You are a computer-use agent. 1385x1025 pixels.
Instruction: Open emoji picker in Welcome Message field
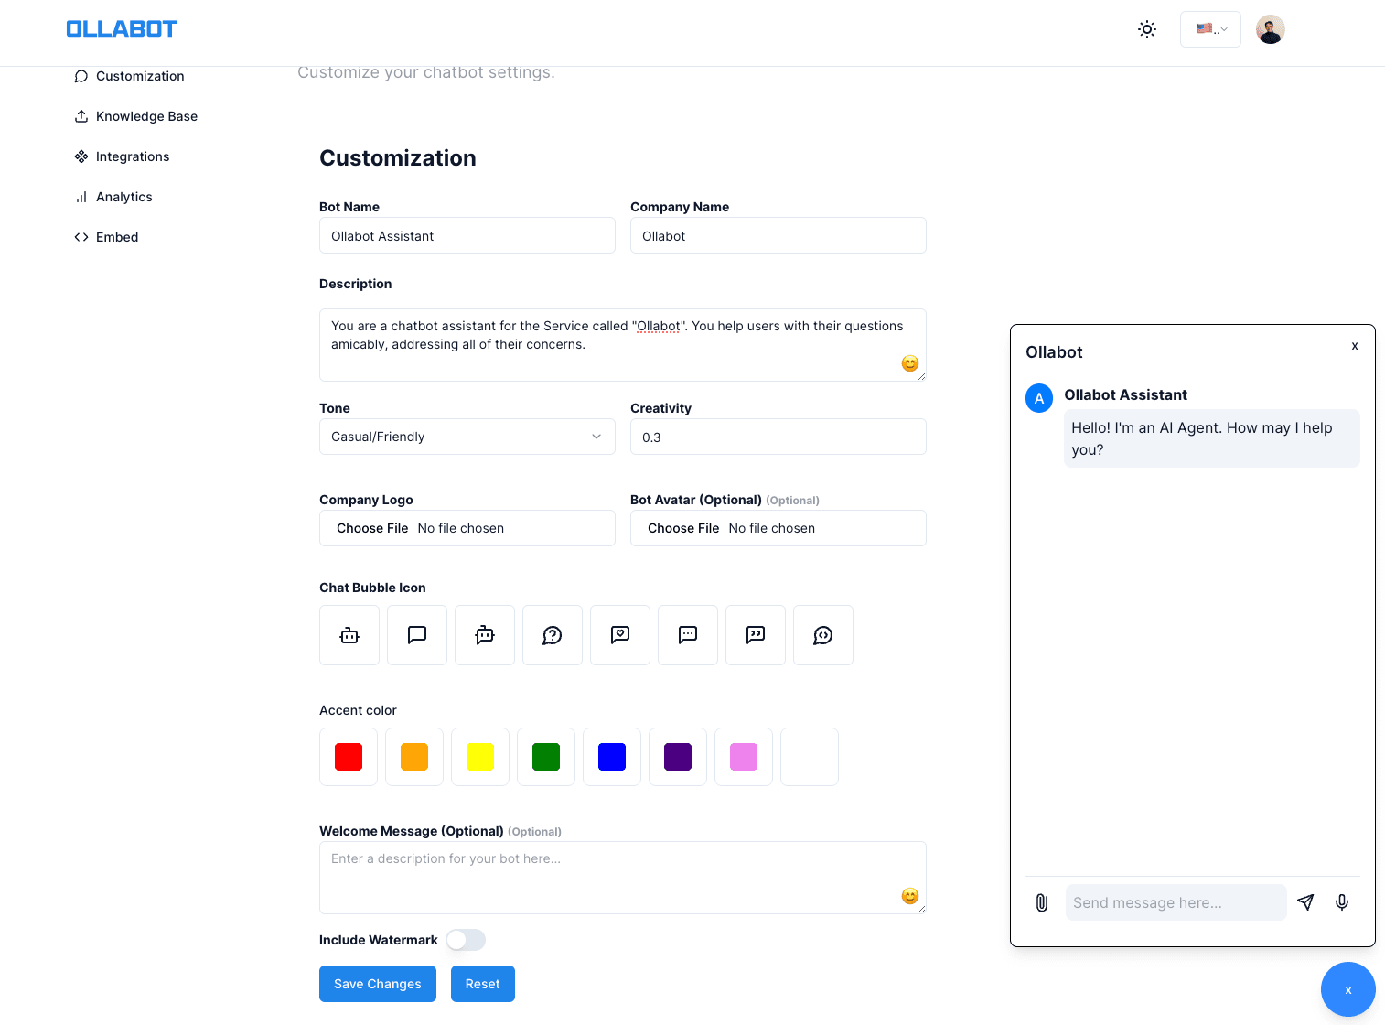click(909, 896)
